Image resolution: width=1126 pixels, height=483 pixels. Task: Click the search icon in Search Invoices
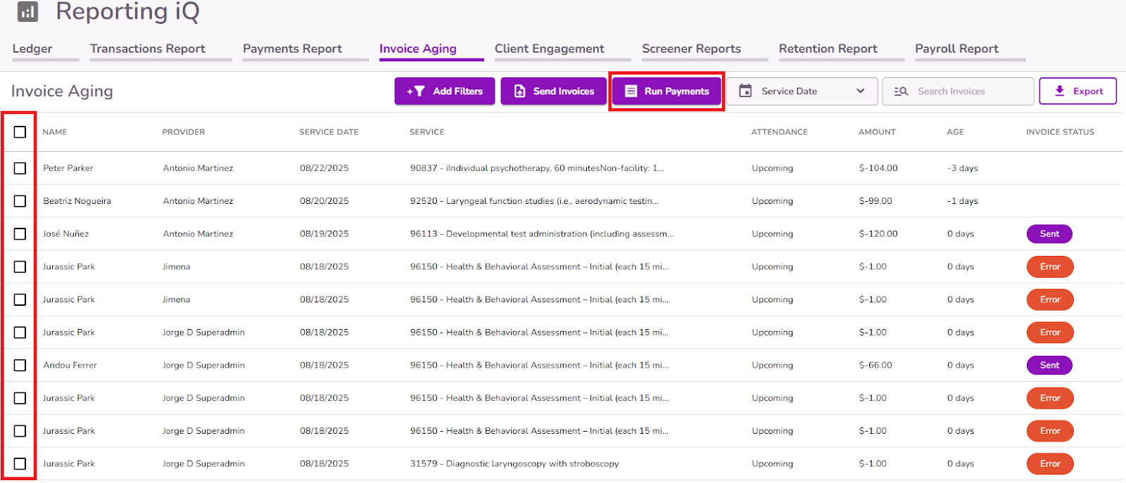(x=901, y=91)
